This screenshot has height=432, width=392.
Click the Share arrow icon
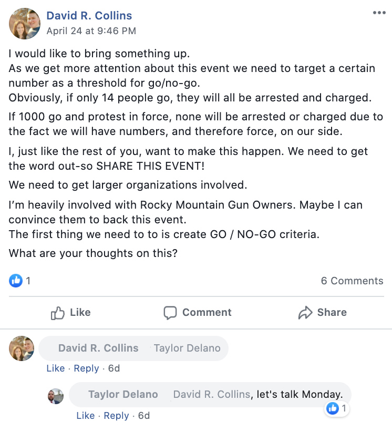pyautogui.click(x=305, y=313)
